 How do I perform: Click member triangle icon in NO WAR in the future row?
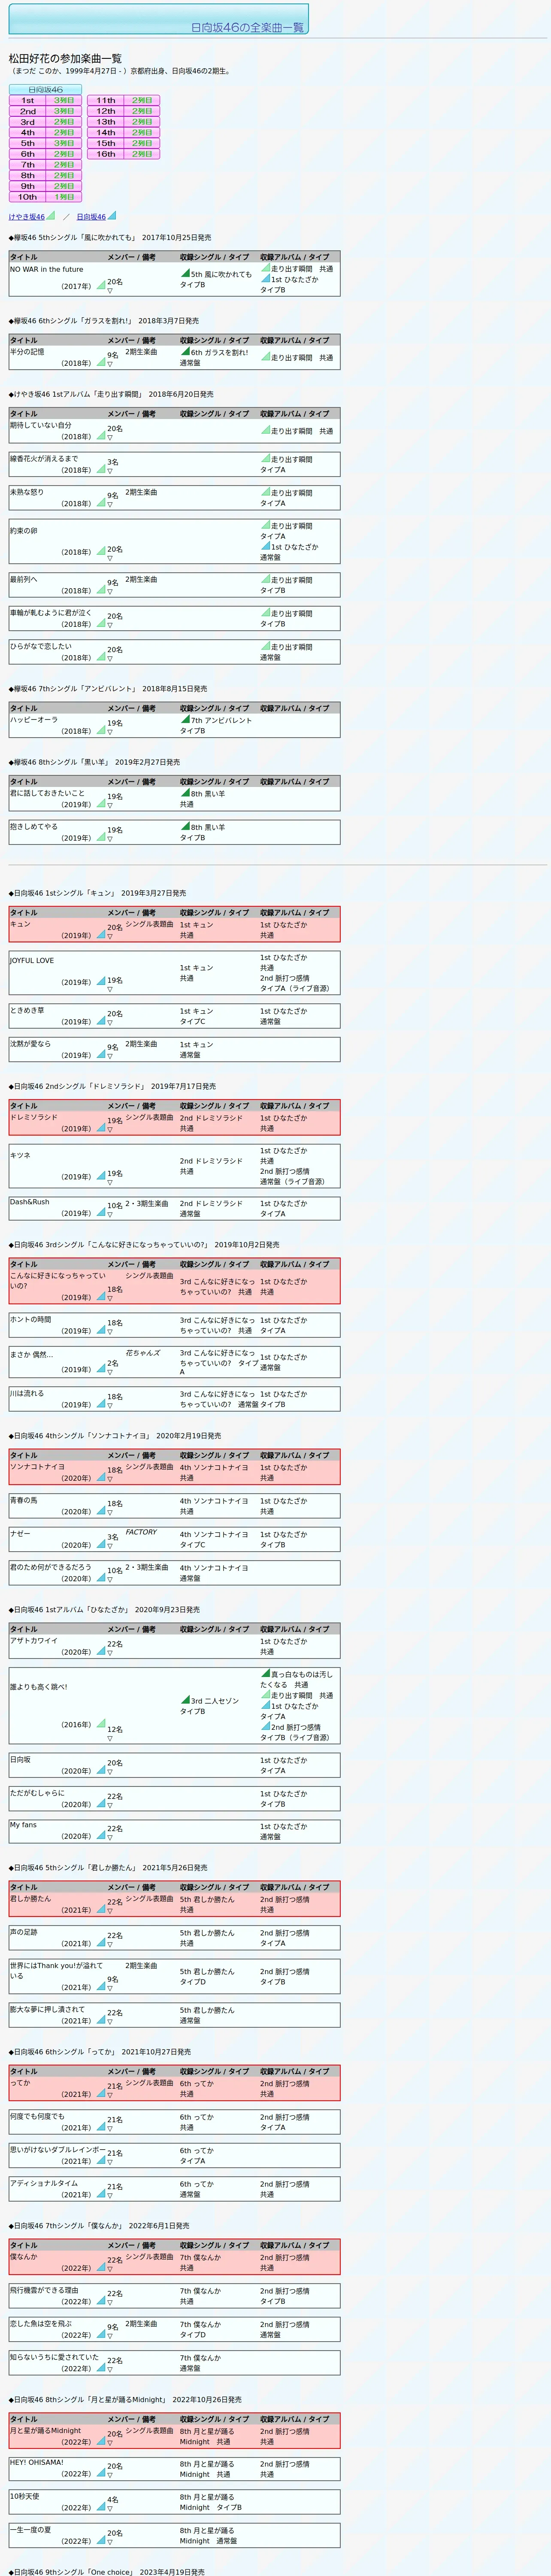click(101, 285)
